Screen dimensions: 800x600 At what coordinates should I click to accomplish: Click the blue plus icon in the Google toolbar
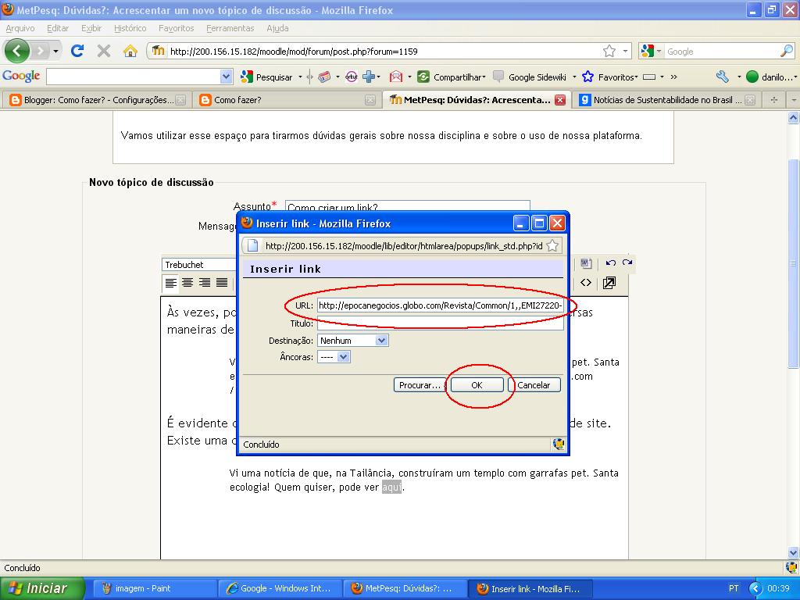tap(369, 77)
